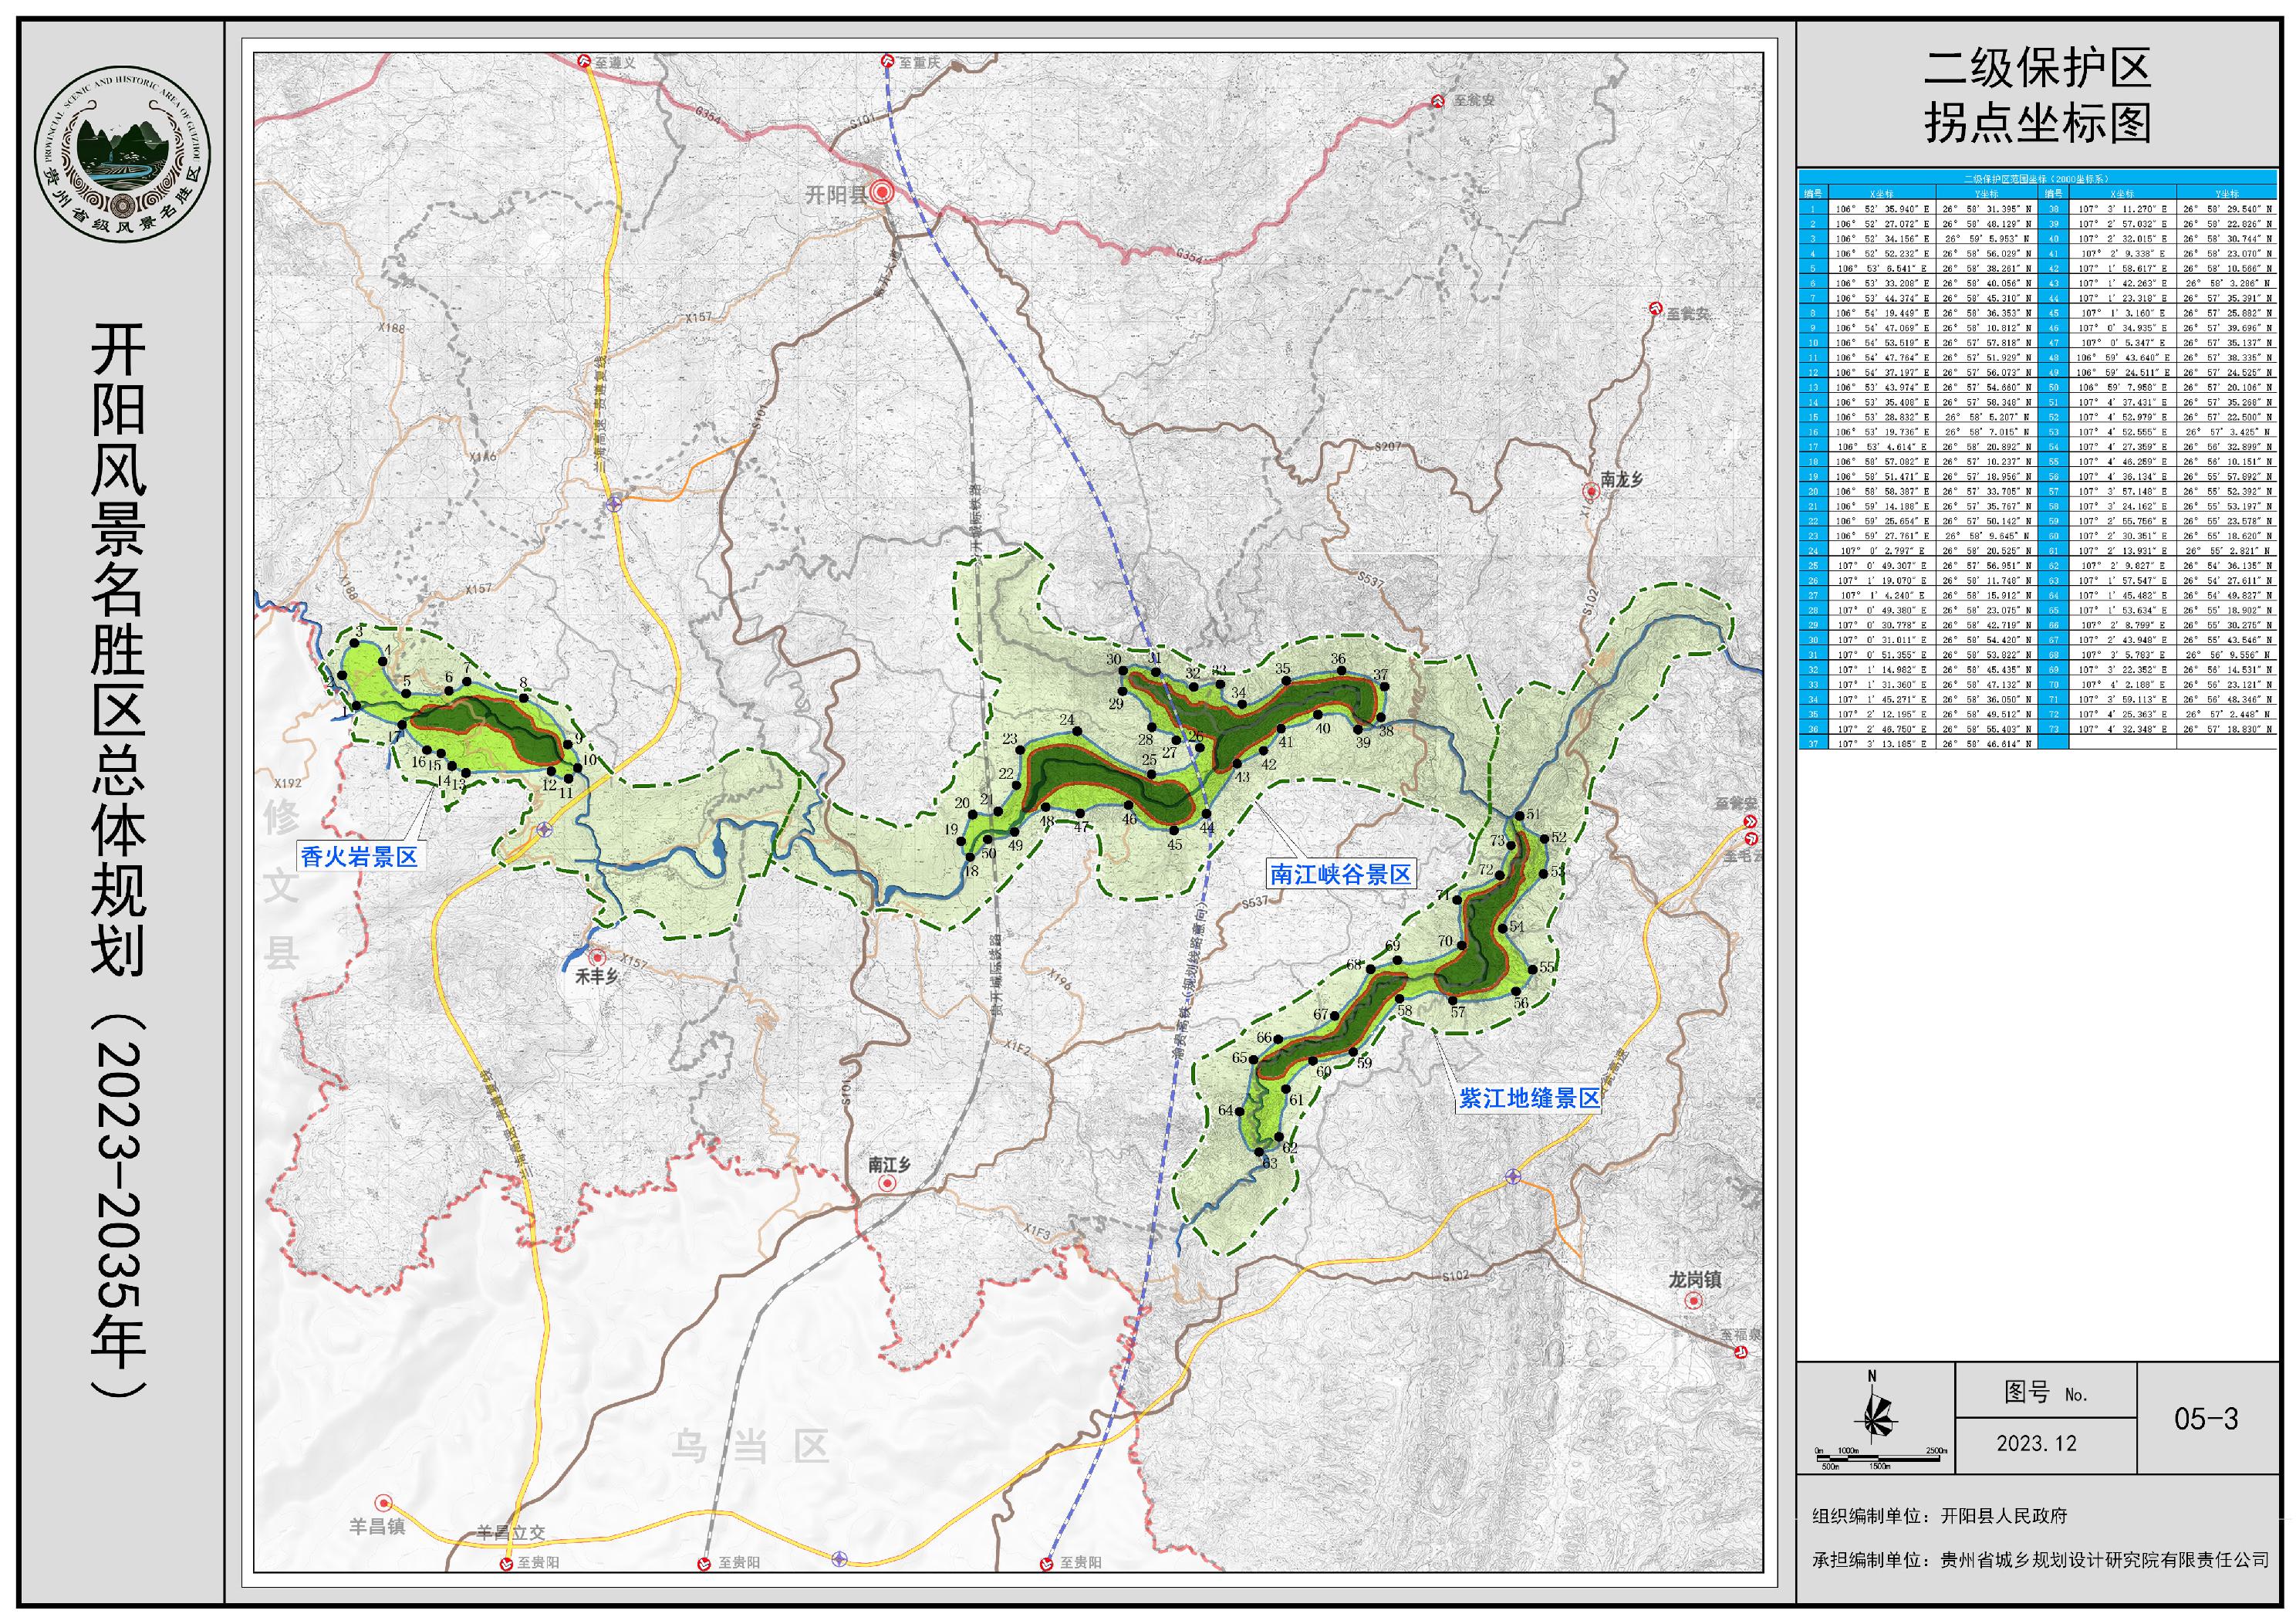The height and width of the screenshot is (1624, 2296).
Task: Click the north arrow compass symbol
Action: (1876, 1416)
